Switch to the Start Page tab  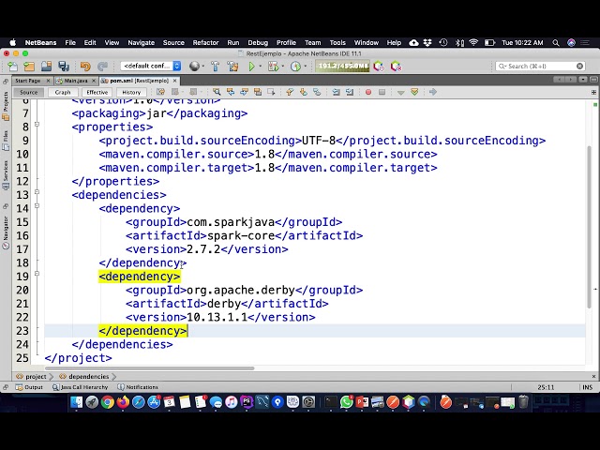pos(28,81)
